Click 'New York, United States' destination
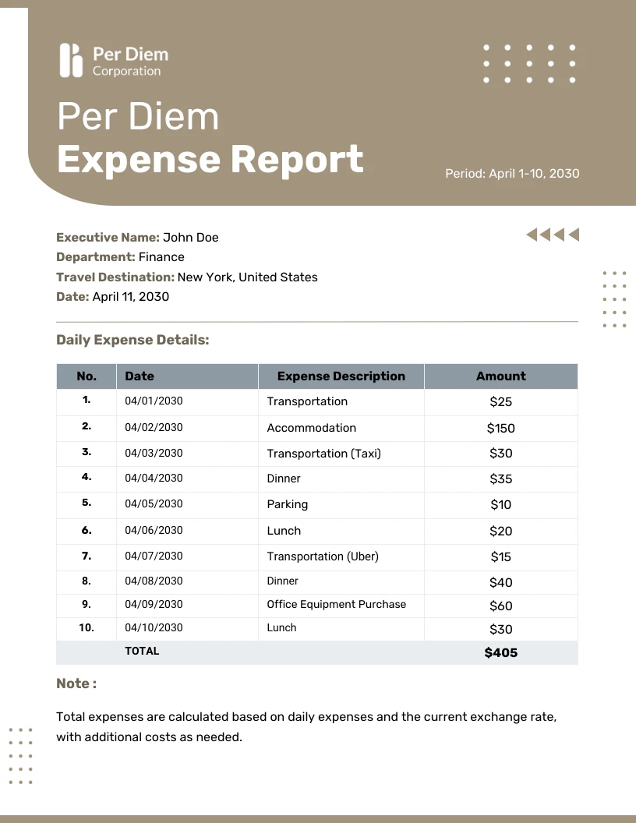Screen dimensions: 636x823 (x=247, y=277)
